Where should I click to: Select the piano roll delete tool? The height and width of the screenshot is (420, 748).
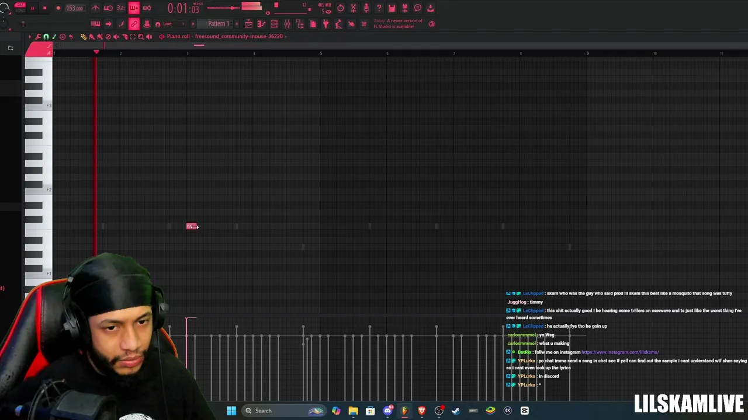pyautogui.click(x=108, y=36)
